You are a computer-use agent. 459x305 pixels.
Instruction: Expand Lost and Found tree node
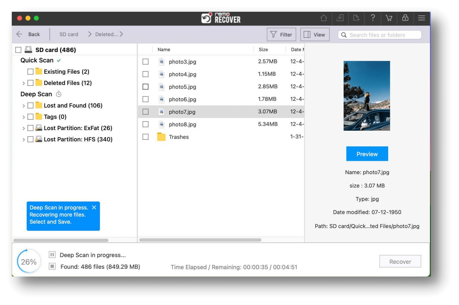point(23,106)
